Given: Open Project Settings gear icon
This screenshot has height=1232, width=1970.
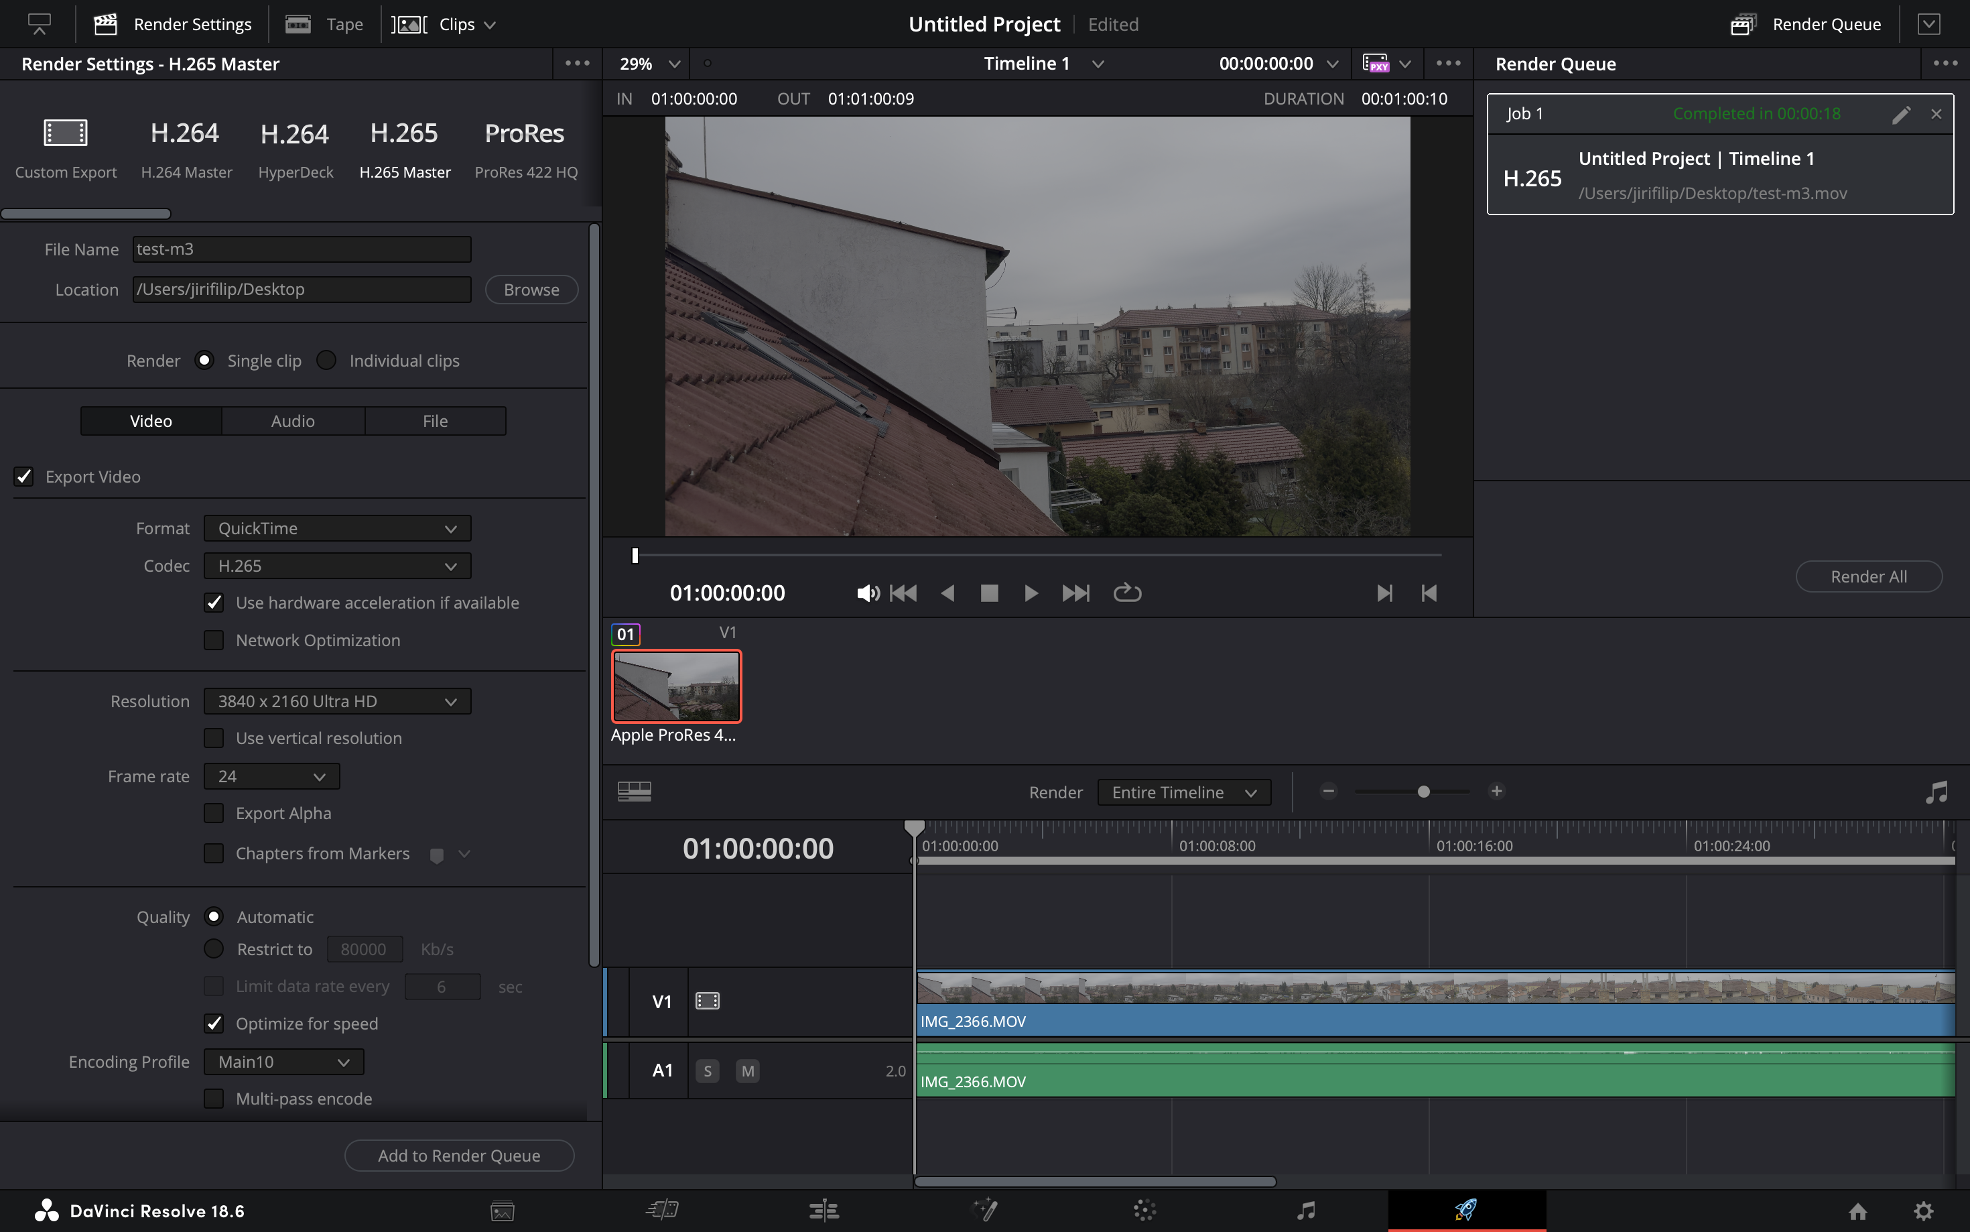Looking at the screenshot, I should click(x=1923, y=1211).
